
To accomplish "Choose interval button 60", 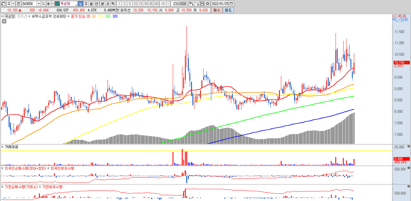I will 156,4.
